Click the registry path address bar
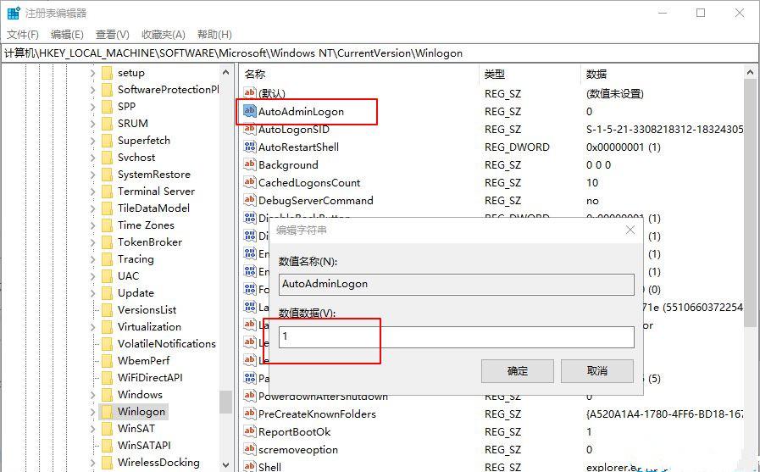760x472 pixels. [x=380, y=53]
